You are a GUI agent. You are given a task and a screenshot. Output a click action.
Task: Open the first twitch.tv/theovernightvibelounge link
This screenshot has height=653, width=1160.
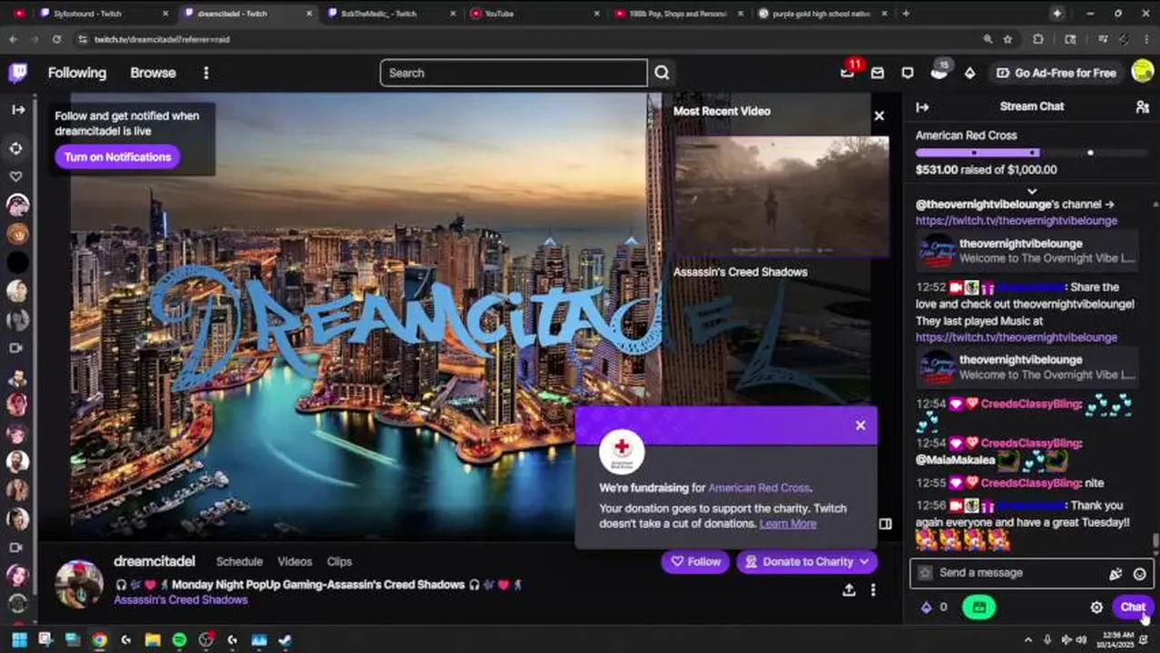[x=1017, y=220]
